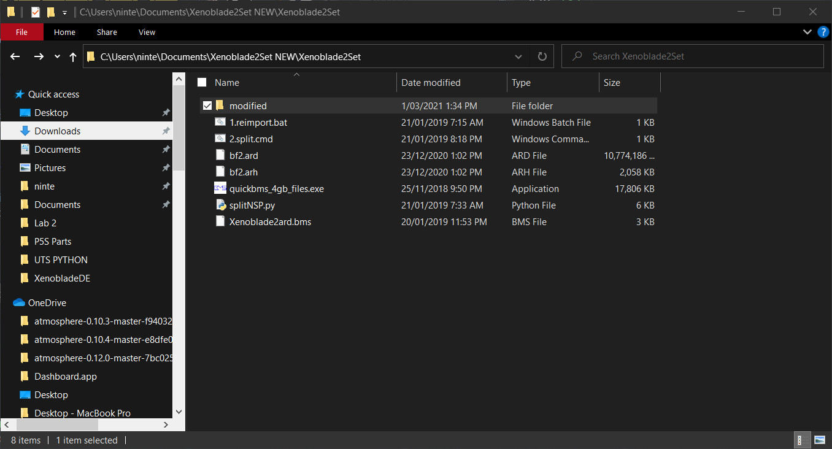The width and height of the screenshot is (832, 449).
Task: Sort by the Type column header
Action: coord(521,83)
